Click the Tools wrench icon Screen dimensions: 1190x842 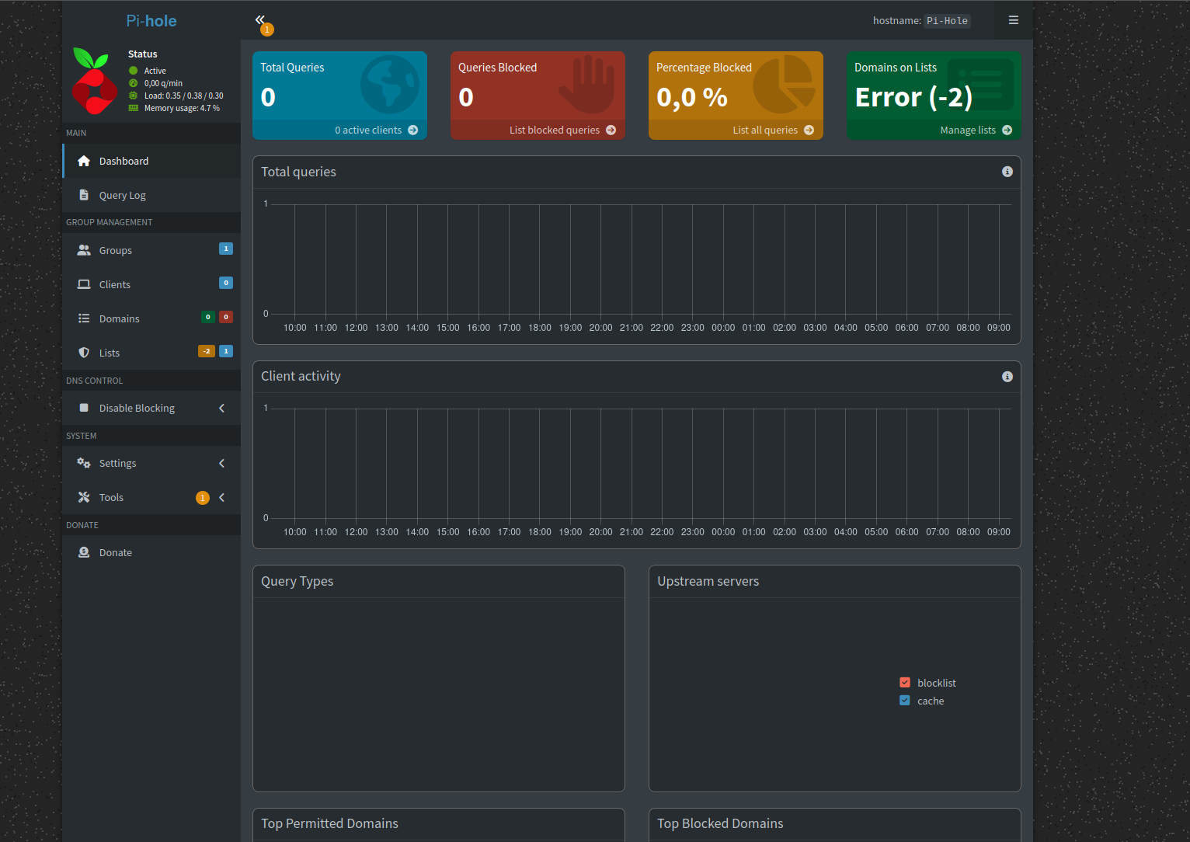coord(84,497)
